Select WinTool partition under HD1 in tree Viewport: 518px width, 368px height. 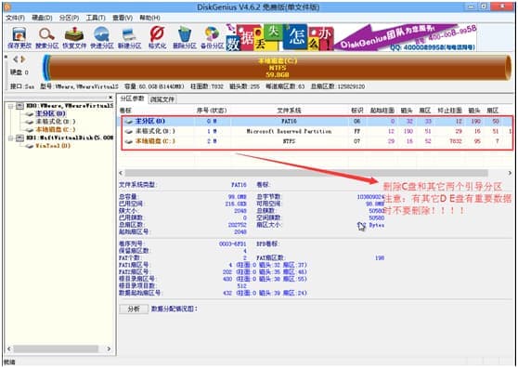(x=53, y=146)
